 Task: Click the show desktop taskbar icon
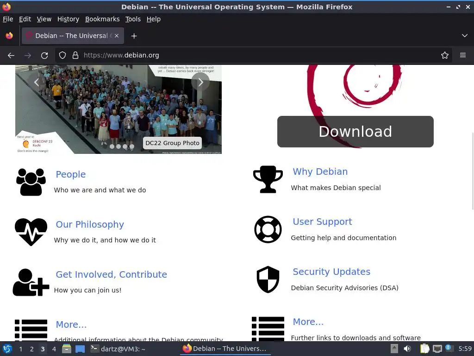(x=80, y=349)
